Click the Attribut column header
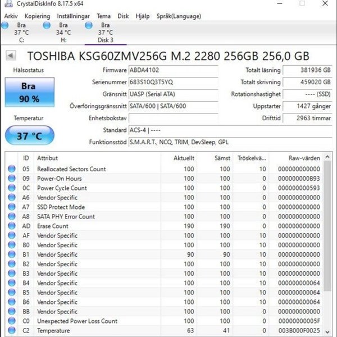The width and height of the screenshot is (337, 337). [97, 158]
